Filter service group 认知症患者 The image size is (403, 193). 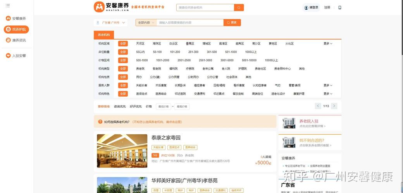[260, 85]
